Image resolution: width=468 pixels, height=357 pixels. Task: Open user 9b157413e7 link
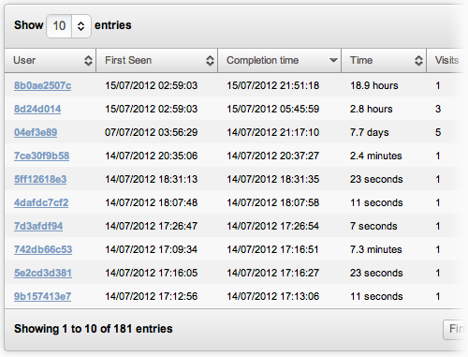(42, 296)
